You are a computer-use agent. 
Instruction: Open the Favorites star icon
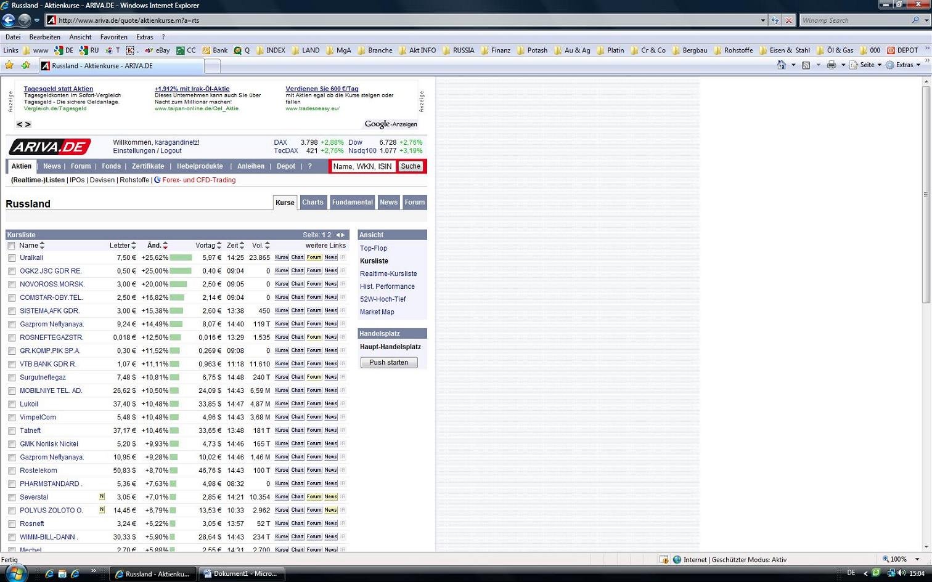pyautogui.click(x=9, y=65)
